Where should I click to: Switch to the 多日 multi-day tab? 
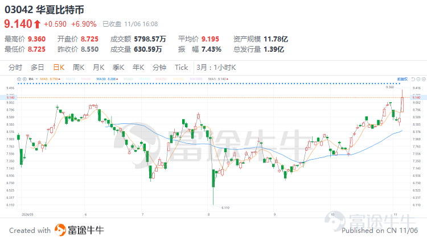[38, 68]
